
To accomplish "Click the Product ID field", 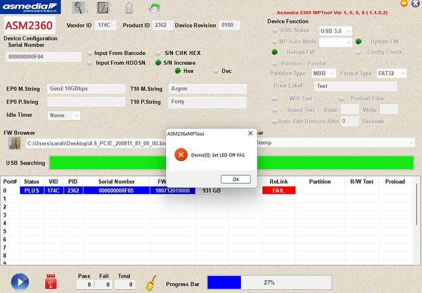I will [163, 25].
